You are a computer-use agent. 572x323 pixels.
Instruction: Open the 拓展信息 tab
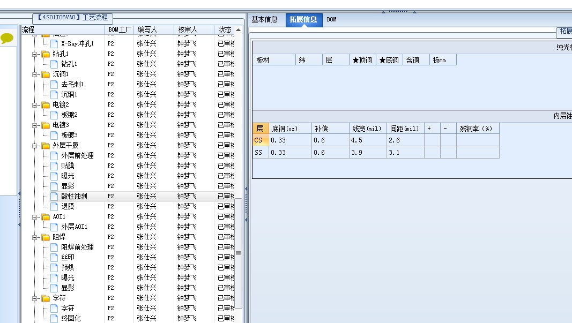pos(303,20)
